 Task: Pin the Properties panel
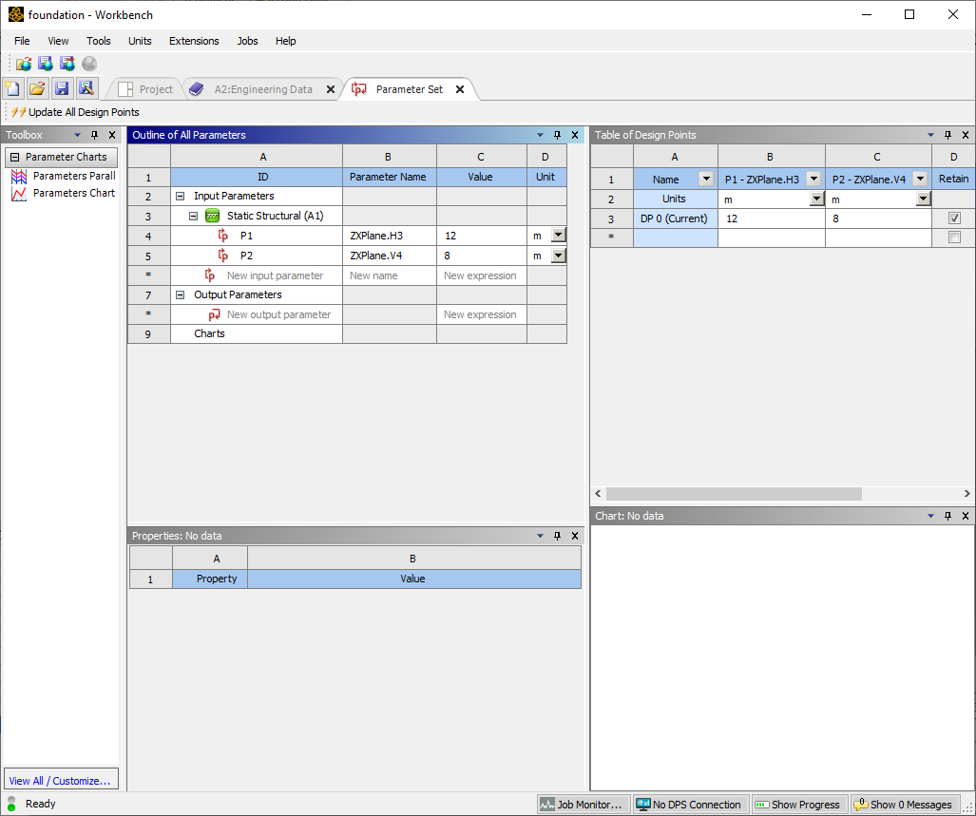pos(558,536)
